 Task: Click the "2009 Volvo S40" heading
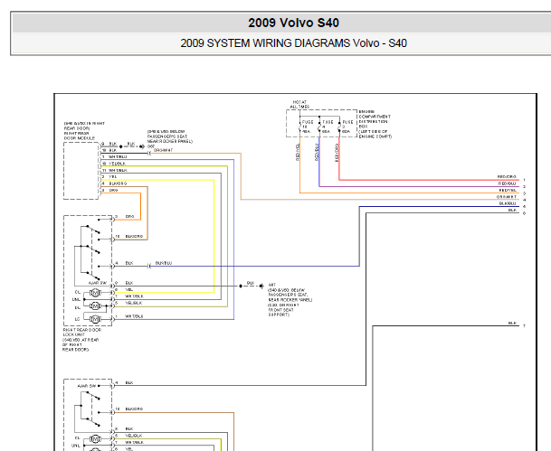tap(293, 23)
